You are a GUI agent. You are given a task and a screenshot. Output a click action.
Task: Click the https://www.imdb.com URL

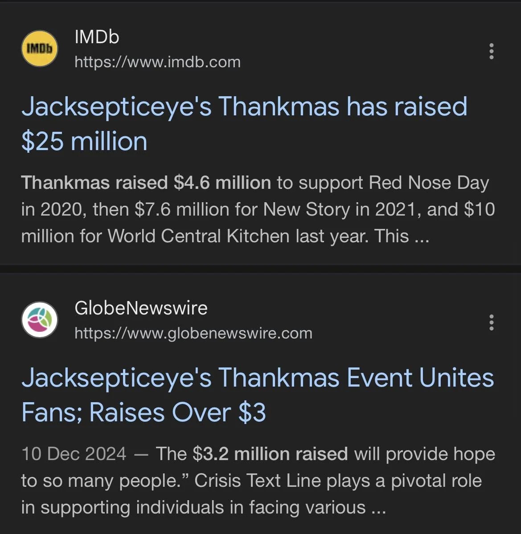click(x=157, y=62)
